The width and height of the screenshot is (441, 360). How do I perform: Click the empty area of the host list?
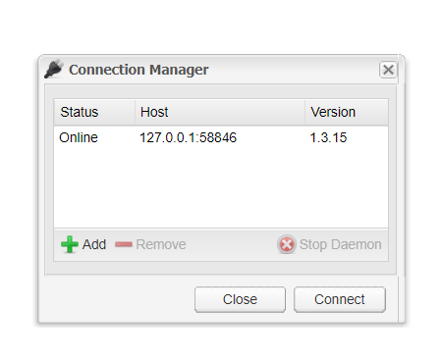221,188
